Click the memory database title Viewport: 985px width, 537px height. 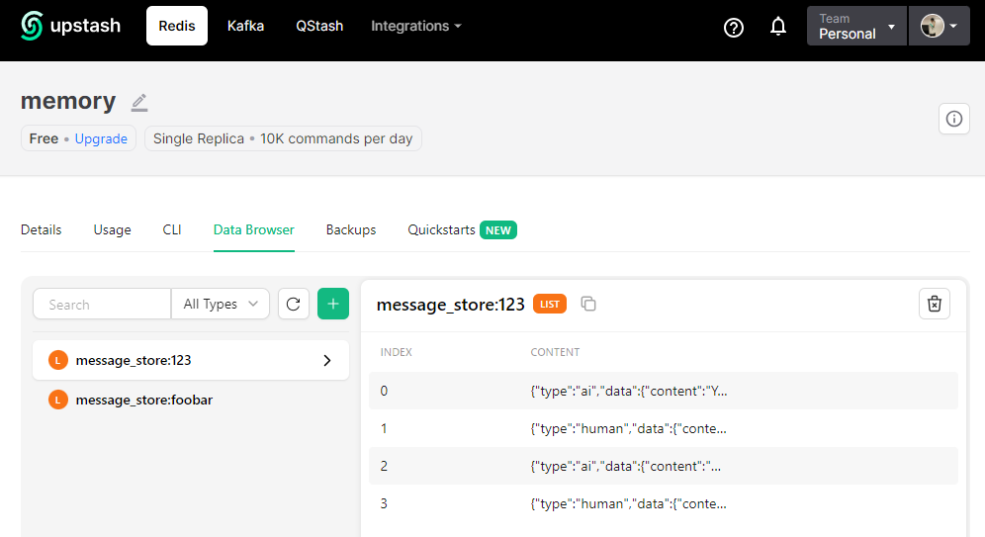(68, 101)
